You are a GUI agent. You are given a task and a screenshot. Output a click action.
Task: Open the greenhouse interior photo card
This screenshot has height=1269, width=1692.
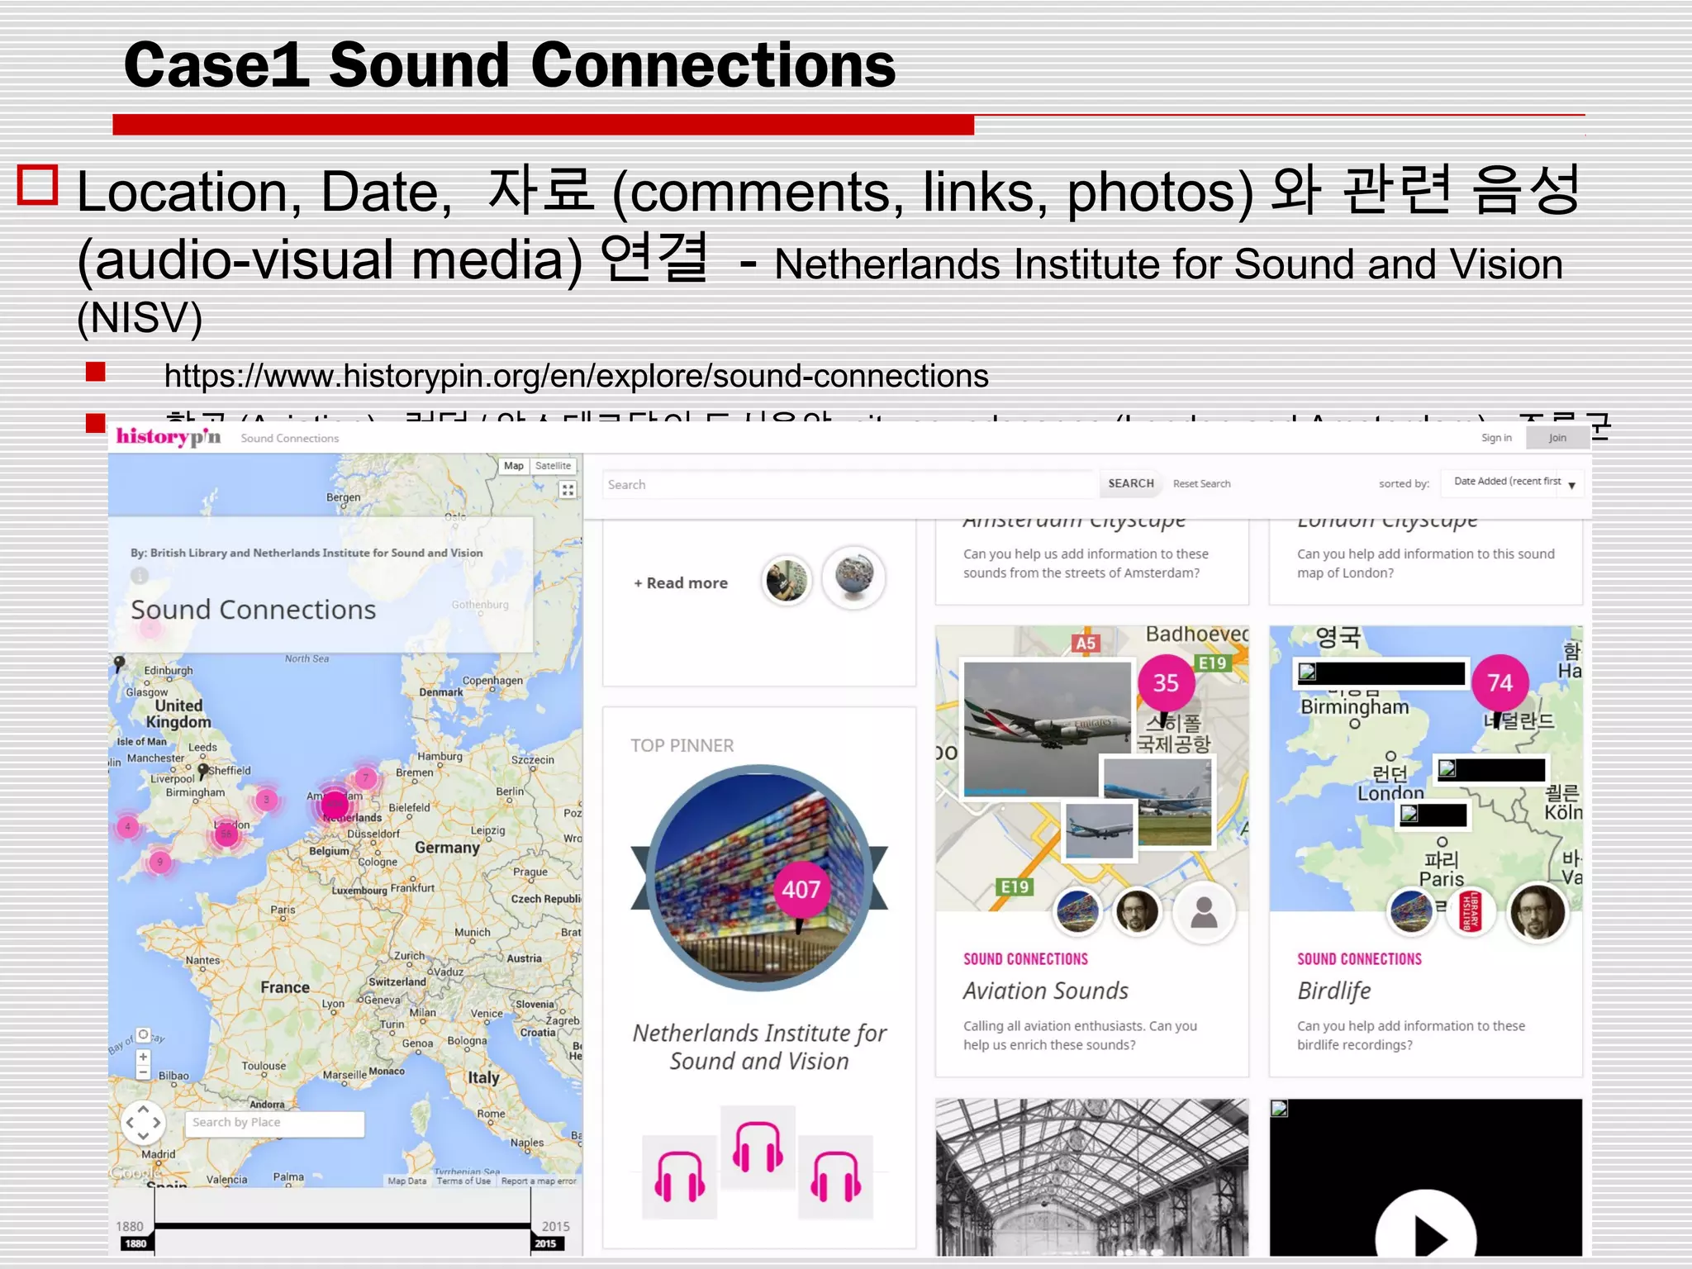[1091, 1177]
